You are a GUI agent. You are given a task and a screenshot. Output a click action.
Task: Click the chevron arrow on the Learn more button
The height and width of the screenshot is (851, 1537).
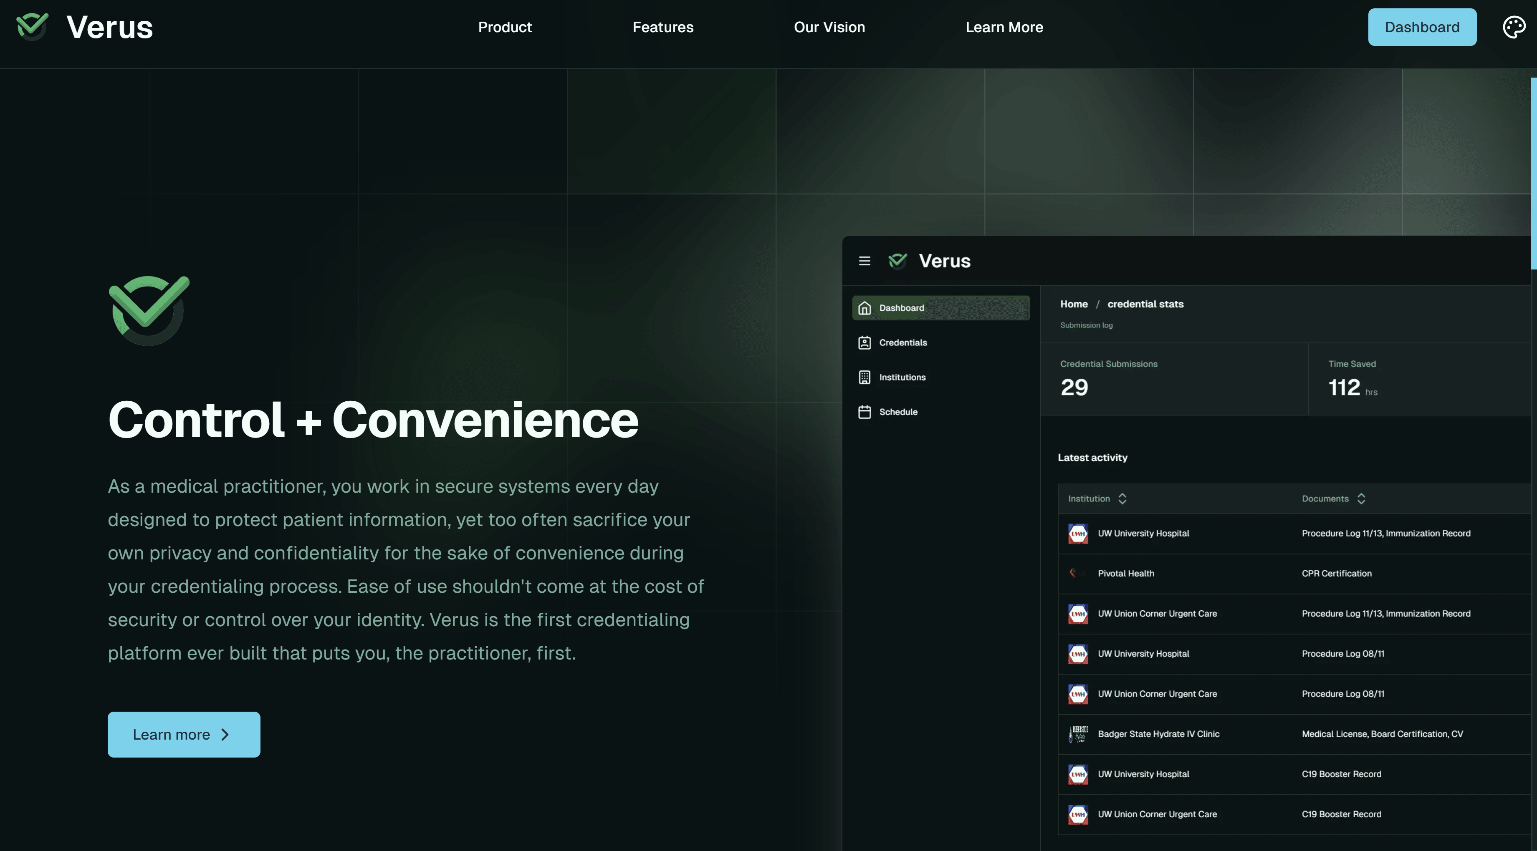[x=225, y=735]
